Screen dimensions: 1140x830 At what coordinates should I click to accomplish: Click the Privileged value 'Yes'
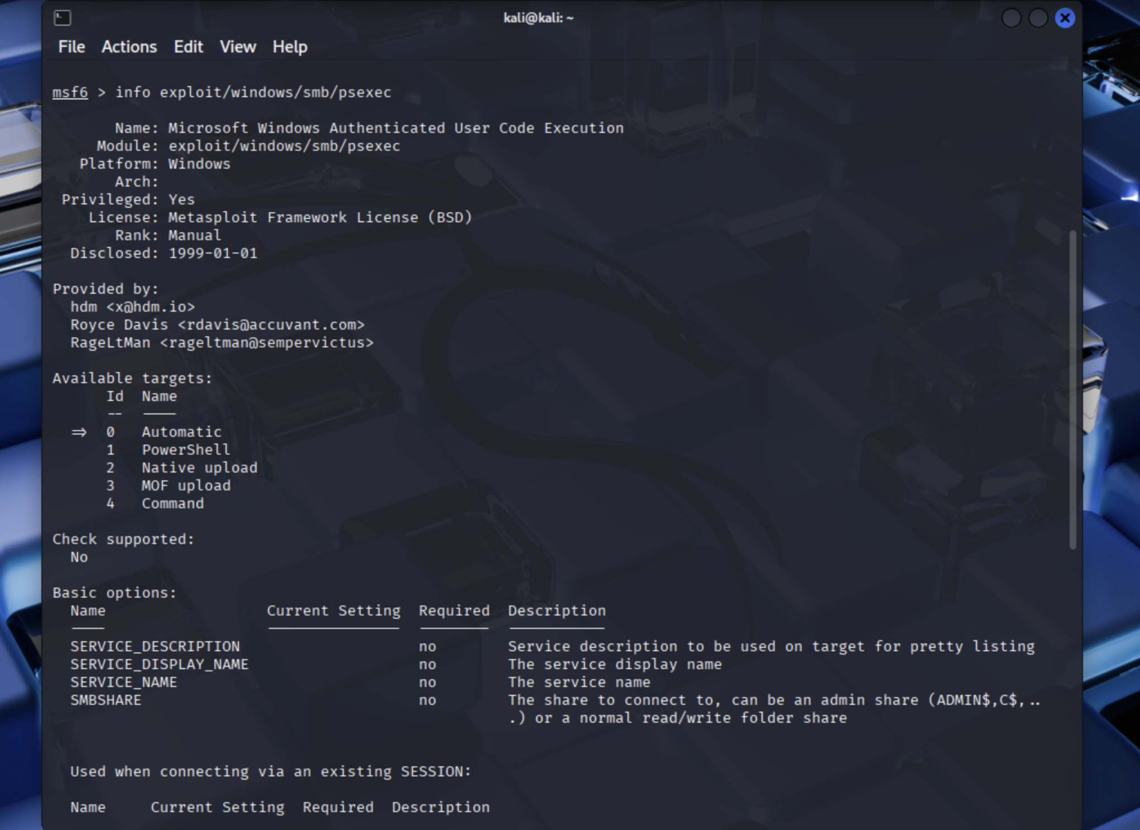tap(181, 199)
